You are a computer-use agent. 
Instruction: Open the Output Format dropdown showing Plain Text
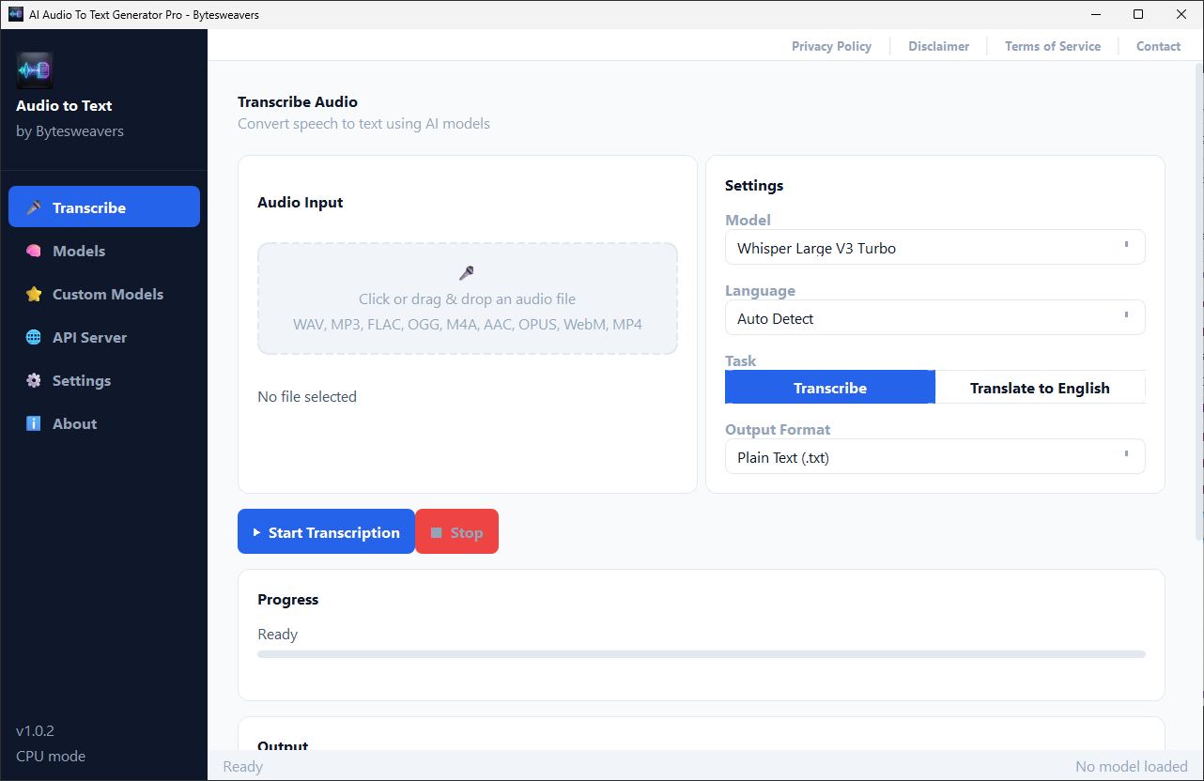point(934,456)
